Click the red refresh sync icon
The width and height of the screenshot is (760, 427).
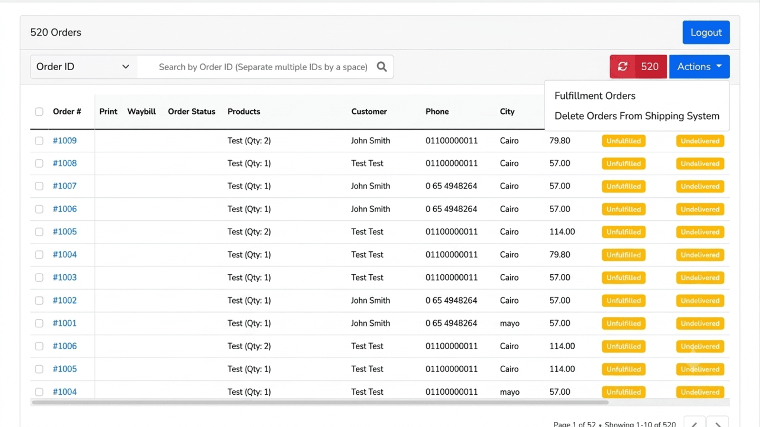pyautogui.click(x=622, y=66)
